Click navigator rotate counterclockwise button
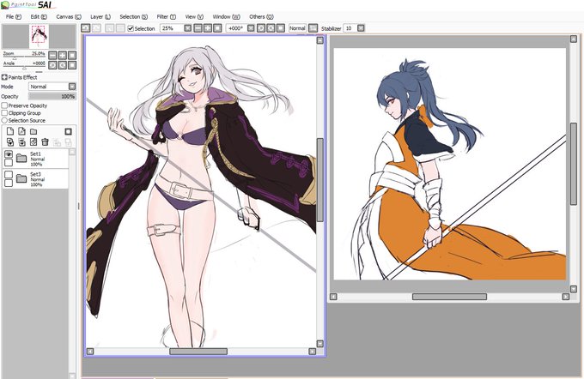Image resolution: width=584 pixels, height=379 pixels. point(52,65)
